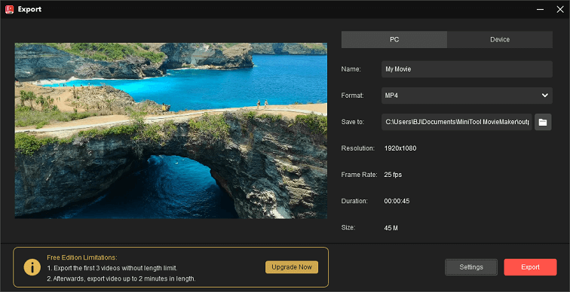Viewport: 570px width, 292px height.
Task: Click the MiniTool MovieMaker app icon in title bar
Action: point(9,9)
